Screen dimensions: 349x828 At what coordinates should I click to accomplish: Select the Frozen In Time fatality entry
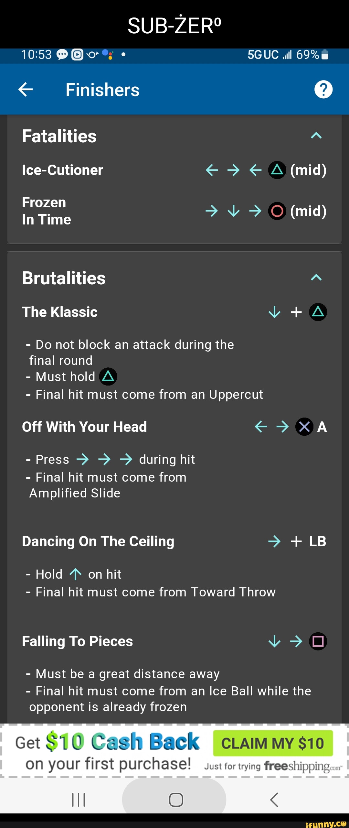(47, 211)
